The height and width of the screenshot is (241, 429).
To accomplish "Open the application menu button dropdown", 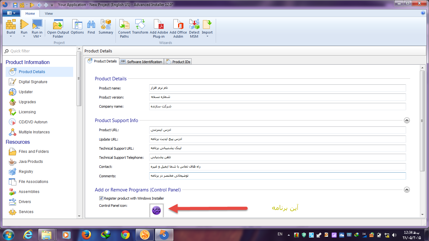I will (11, 13).
